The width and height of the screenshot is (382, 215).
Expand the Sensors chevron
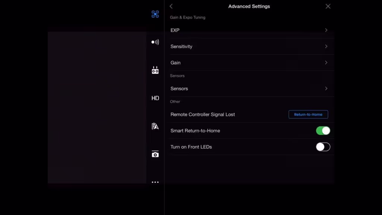[x=326, y=88]
